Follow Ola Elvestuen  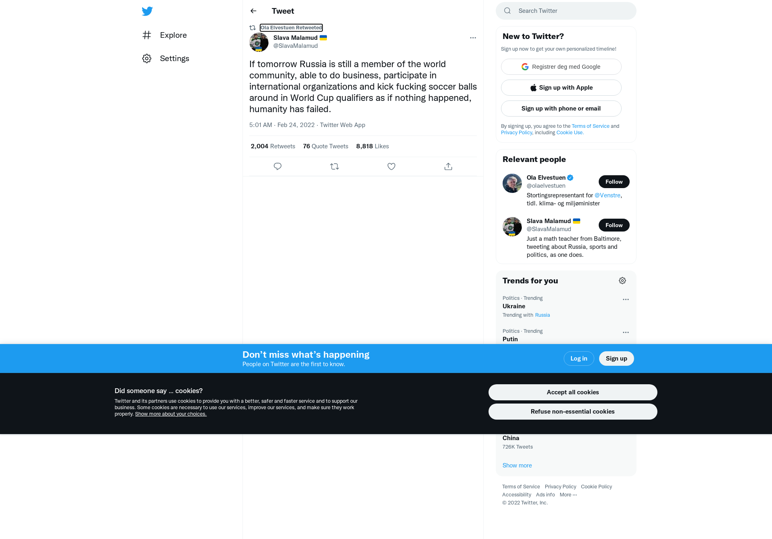(x=614, y=182)
